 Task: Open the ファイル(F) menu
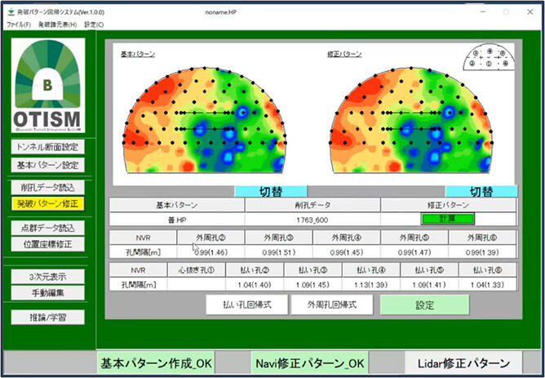[18, 24]
